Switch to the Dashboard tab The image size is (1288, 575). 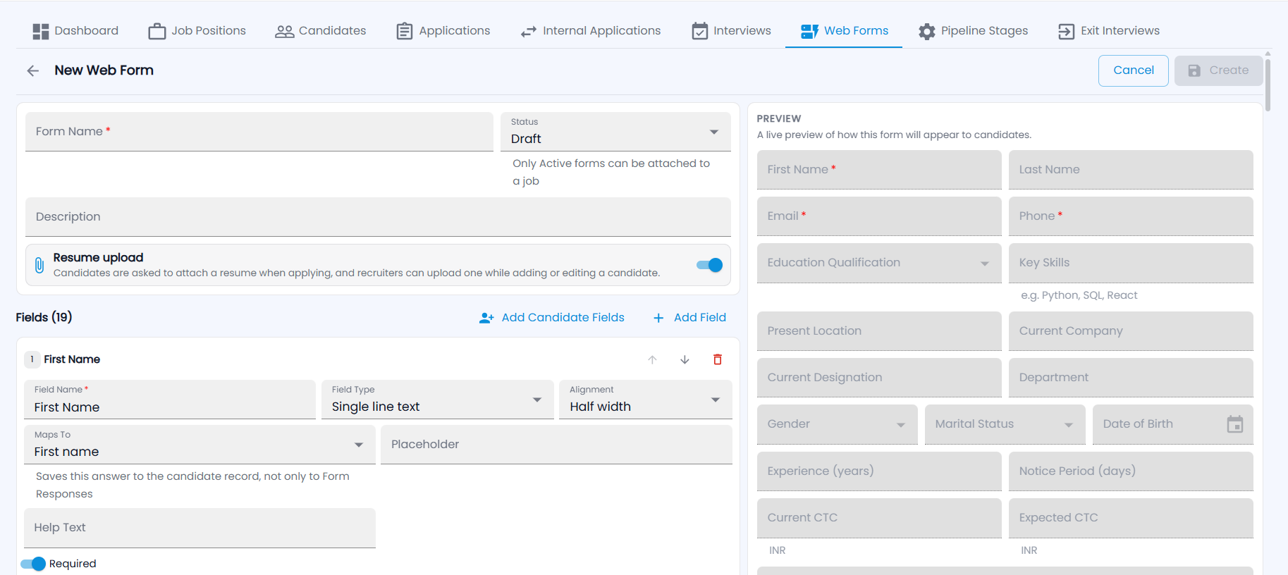click(75, 31)
